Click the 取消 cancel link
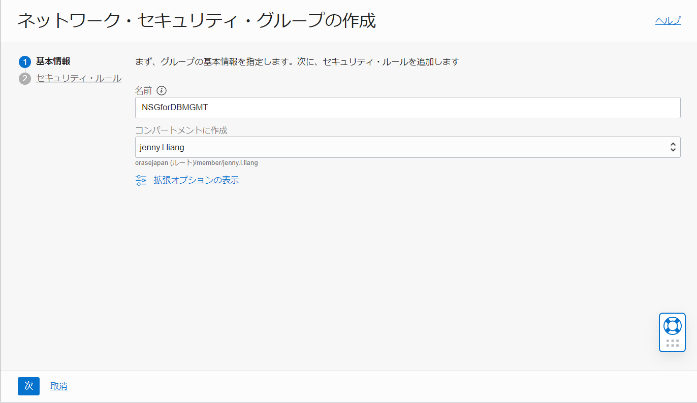697x403 pixels. 58,386
